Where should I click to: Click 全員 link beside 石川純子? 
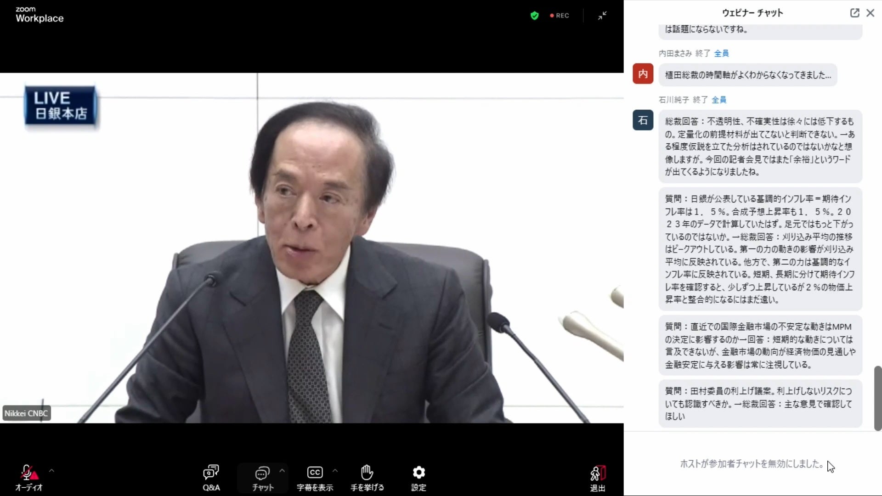(x=719, y=100)
